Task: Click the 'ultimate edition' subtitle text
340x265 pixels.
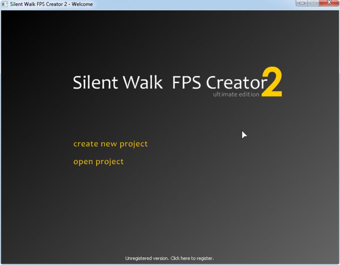Action: 236,94
